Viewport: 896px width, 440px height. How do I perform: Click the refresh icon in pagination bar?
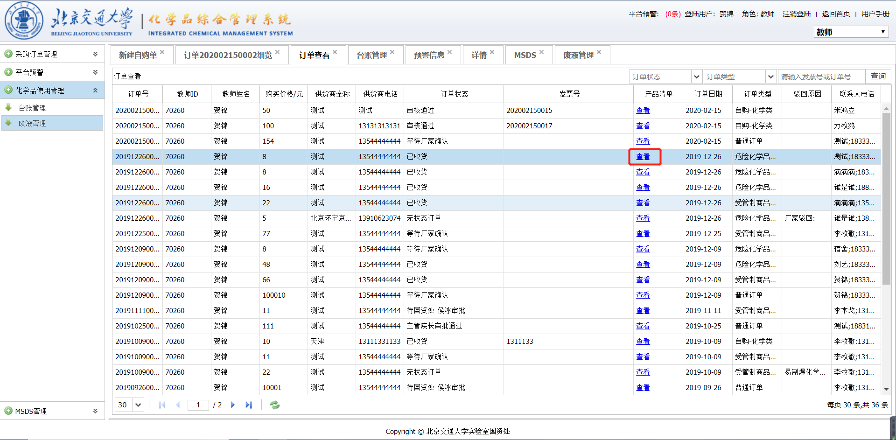(275, 405)
